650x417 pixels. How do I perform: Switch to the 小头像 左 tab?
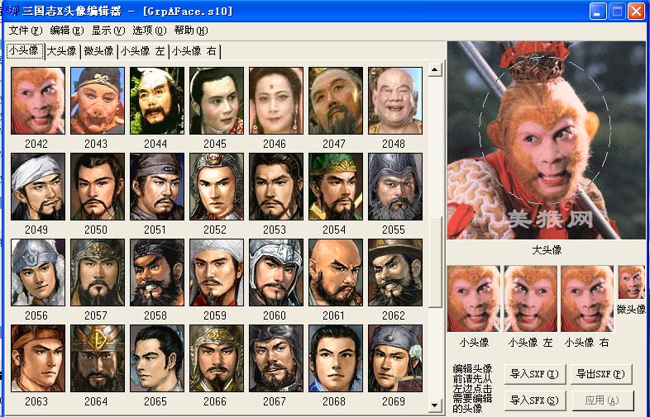[143, 51]
